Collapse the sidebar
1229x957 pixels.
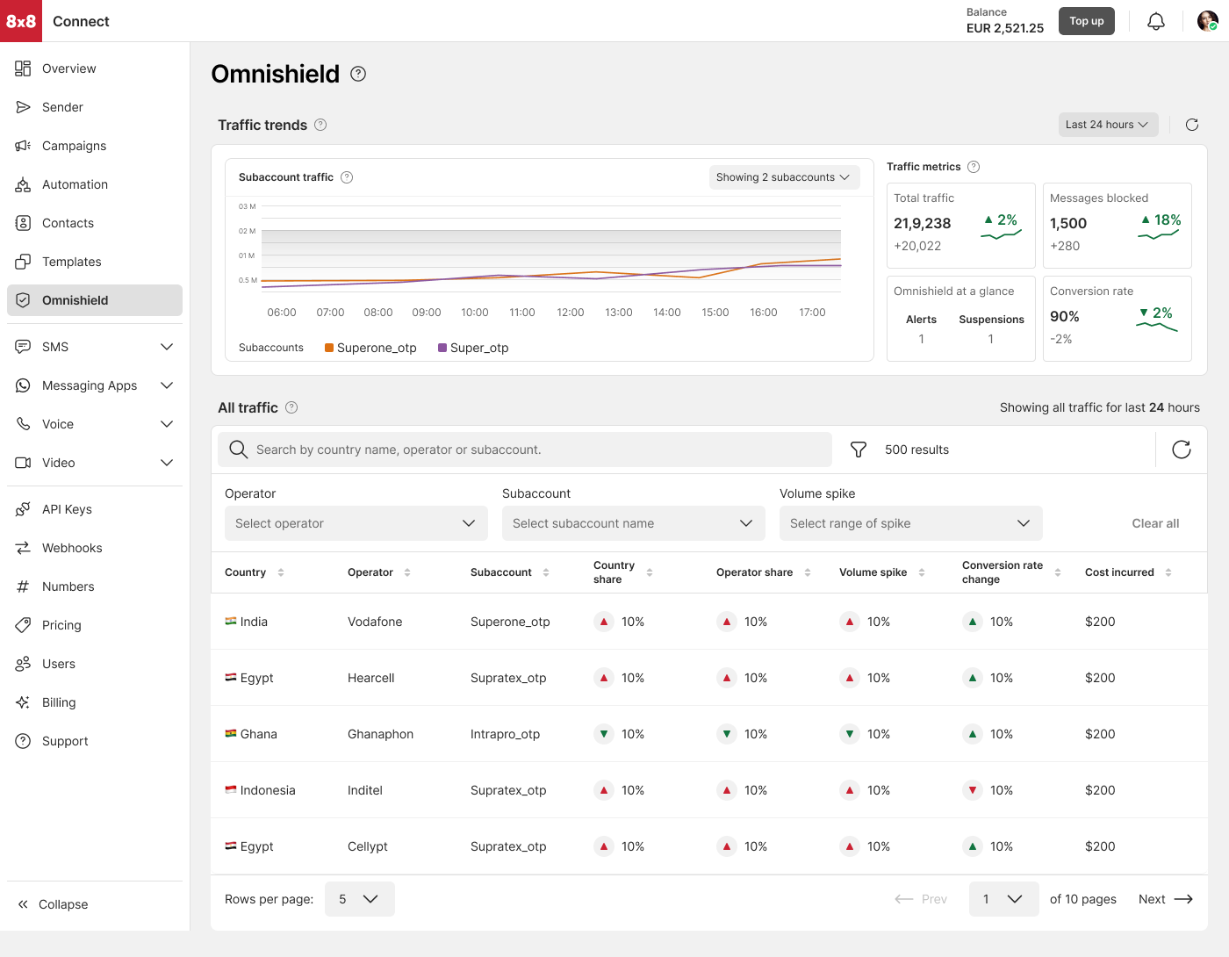pyautogui.click(x=53, y=904)
